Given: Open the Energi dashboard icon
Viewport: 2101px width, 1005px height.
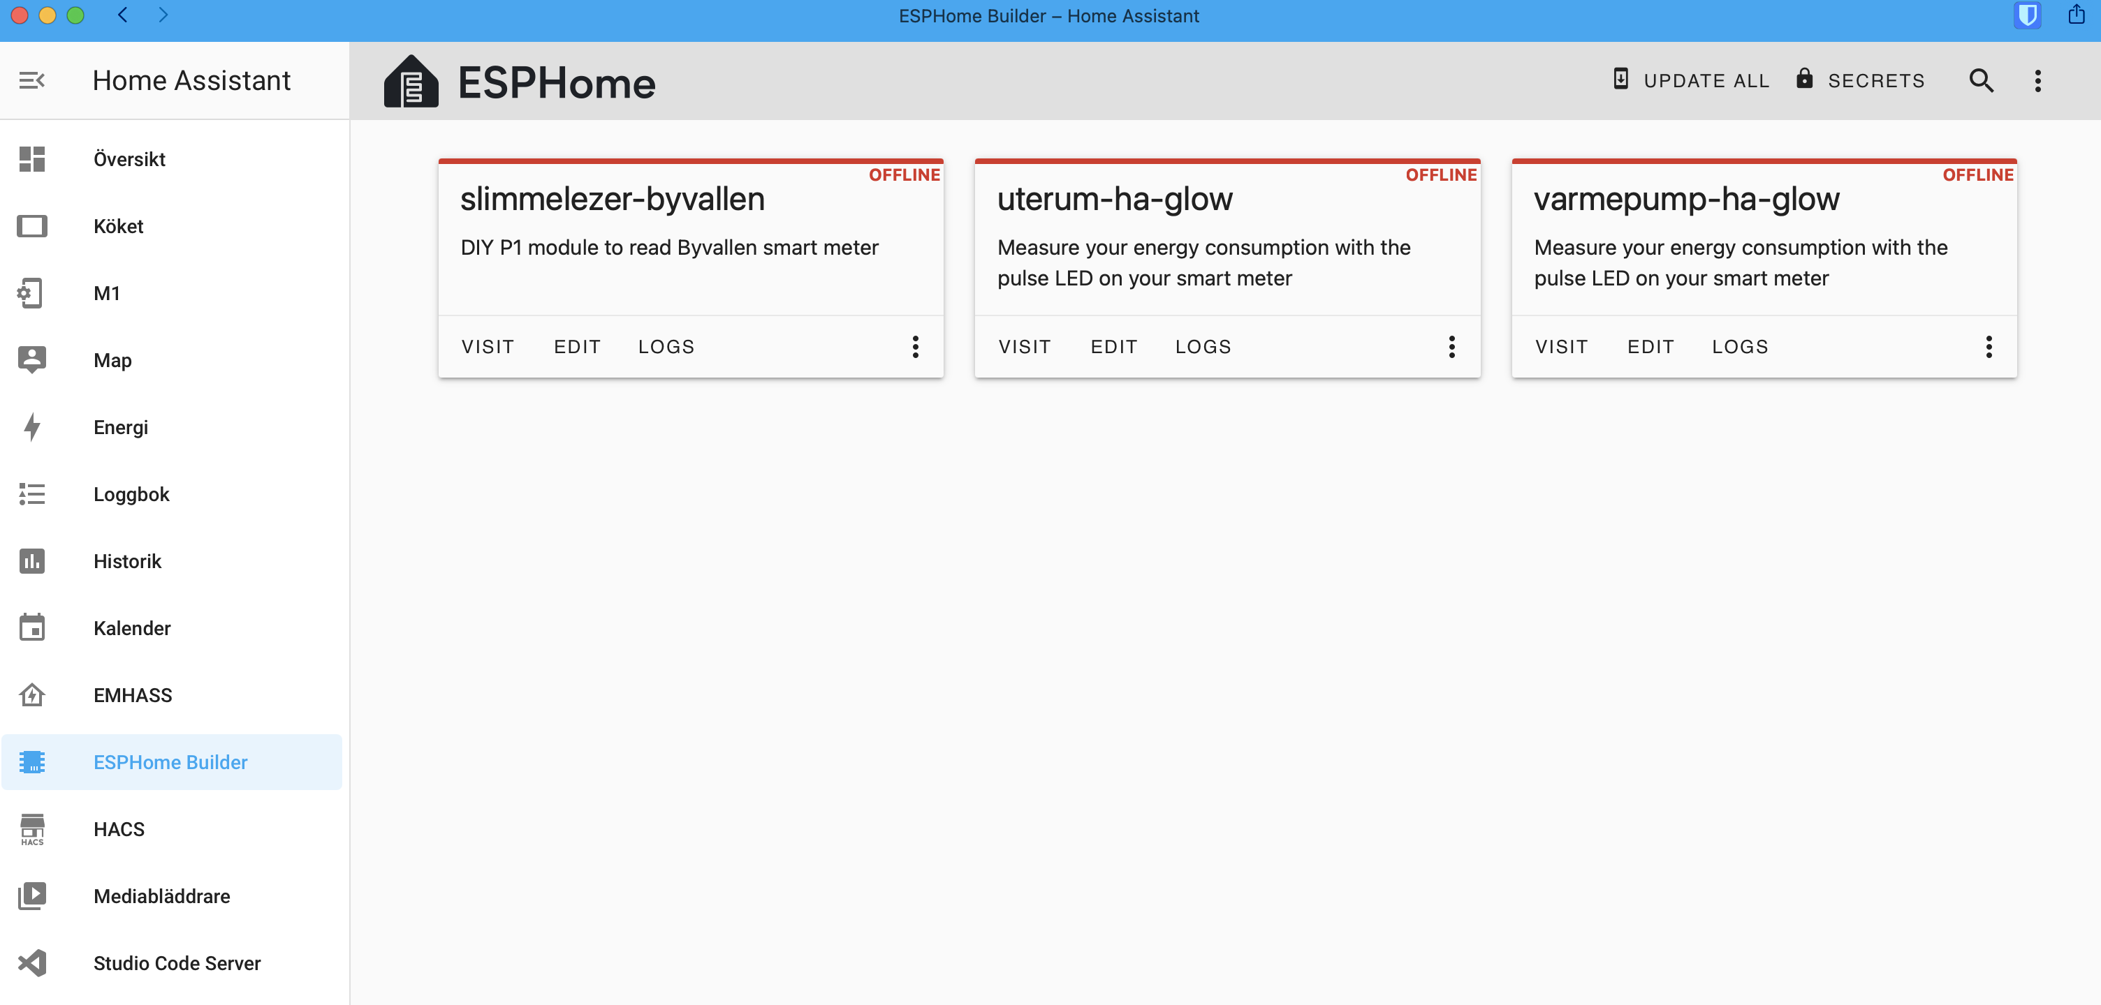Looking at the screenshot, I should pos(31,427).
